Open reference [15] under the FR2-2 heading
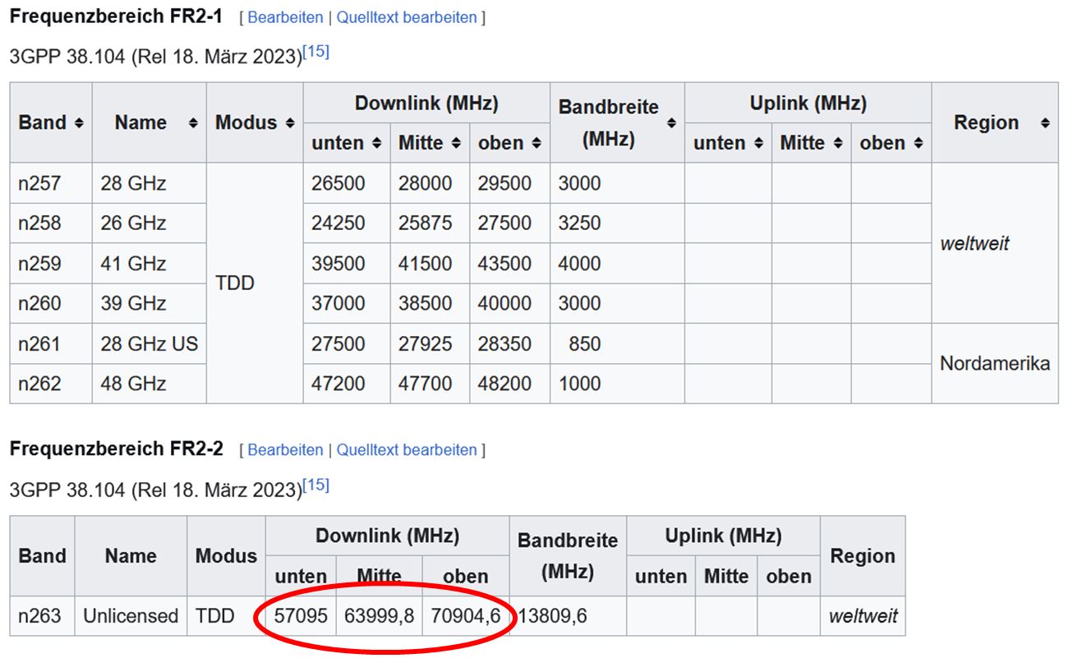Viewport: 1073px width, 672px height. (315, 486)
